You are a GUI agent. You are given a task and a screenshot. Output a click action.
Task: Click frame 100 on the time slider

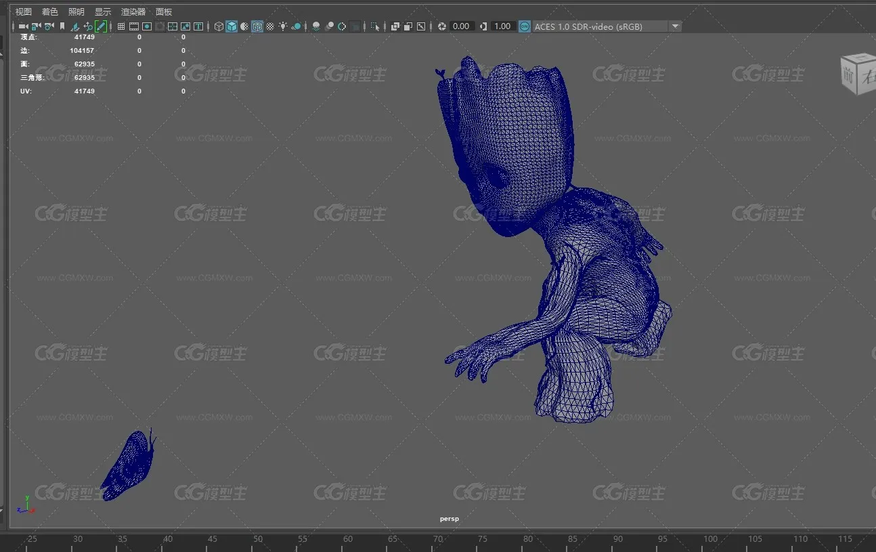710,539
